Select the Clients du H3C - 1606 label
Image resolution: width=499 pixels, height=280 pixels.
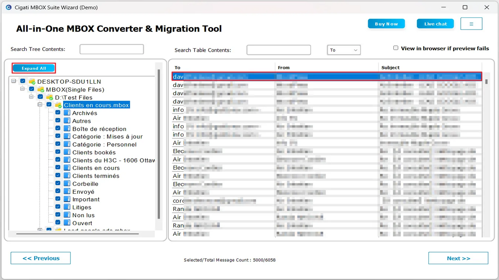click(x=113, y=160)
